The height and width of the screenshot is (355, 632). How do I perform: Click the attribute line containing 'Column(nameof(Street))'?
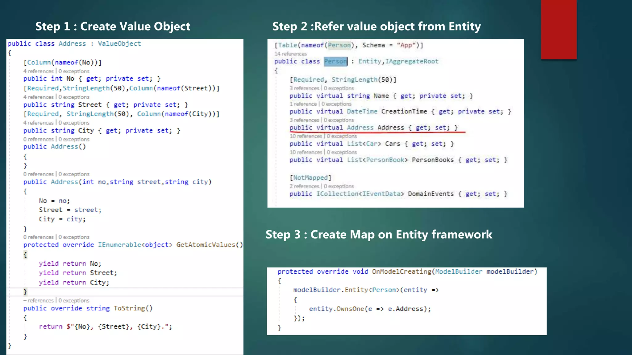click(122, 88)
